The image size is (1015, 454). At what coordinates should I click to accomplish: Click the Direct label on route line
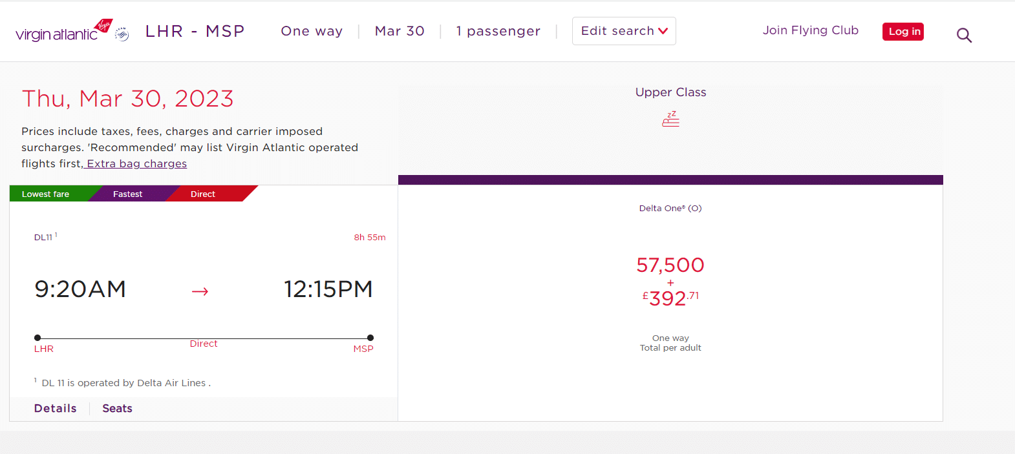click(204, 344)
